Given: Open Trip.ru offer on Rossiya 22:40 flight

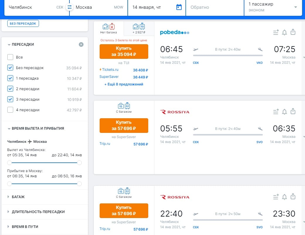Looking at the screenshot, I should coord(124,229).
